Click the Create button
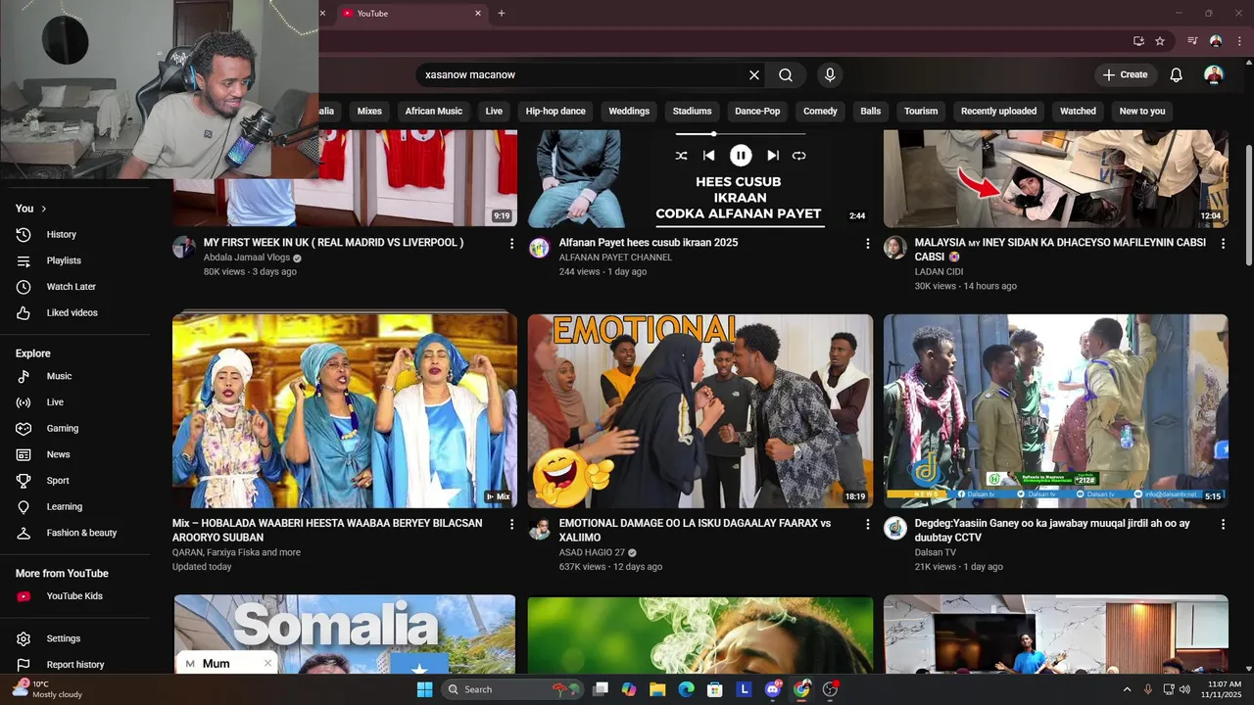This screenshot has height=705, width=1254. point(1125,75)
